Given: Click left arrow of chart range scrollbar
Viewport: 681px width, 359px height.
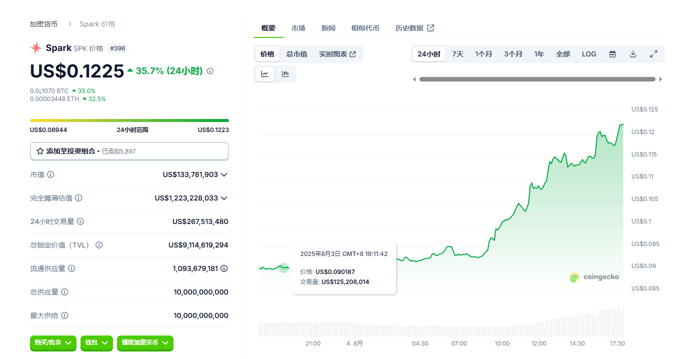Looking at the screenshot, I should 414,79.
